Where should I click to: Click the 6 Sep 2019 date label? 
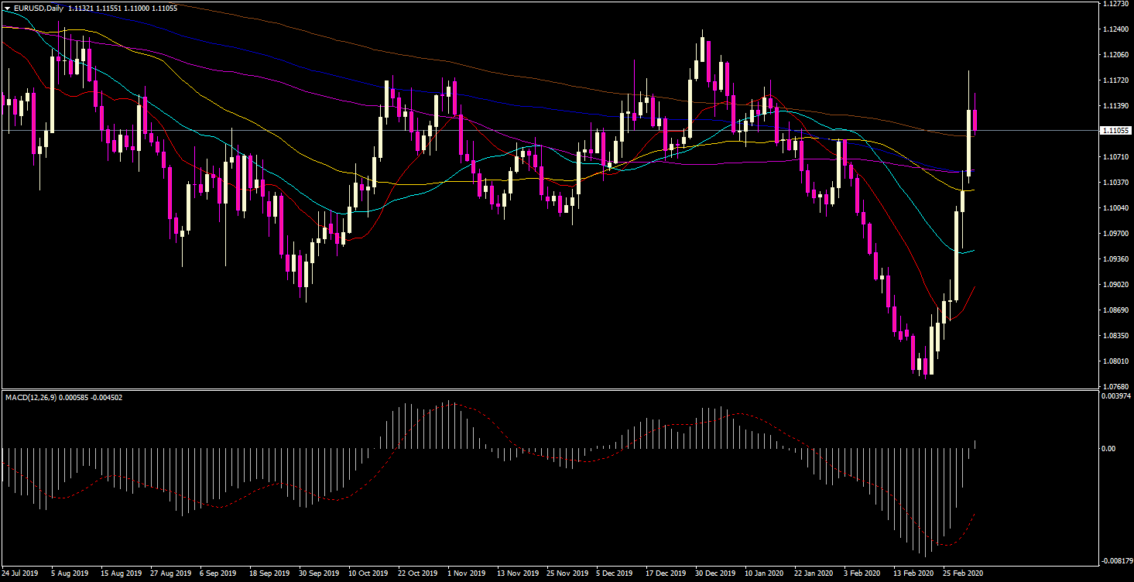coord(218,574)
